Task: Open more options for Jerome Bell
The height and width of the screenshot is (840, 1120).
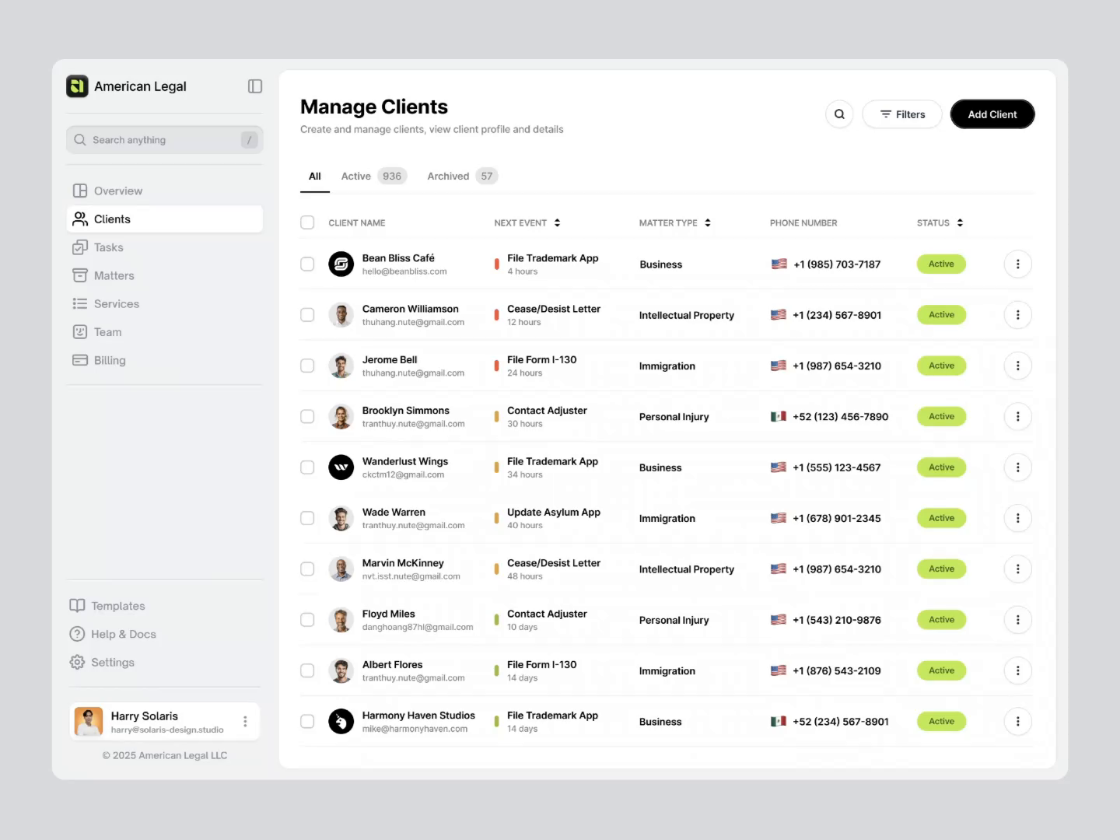Action: [1017, 366]
